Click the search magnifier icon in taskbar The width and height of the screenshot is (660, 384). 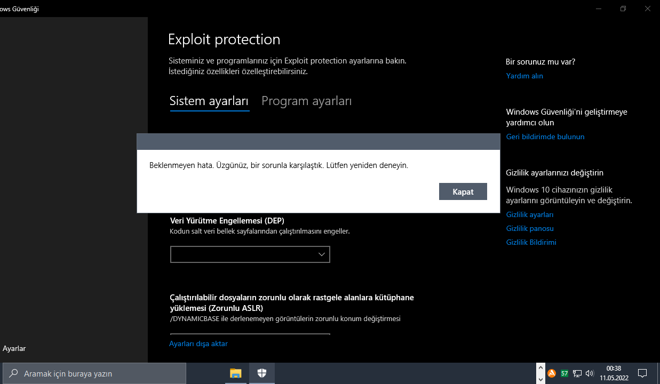14,373
